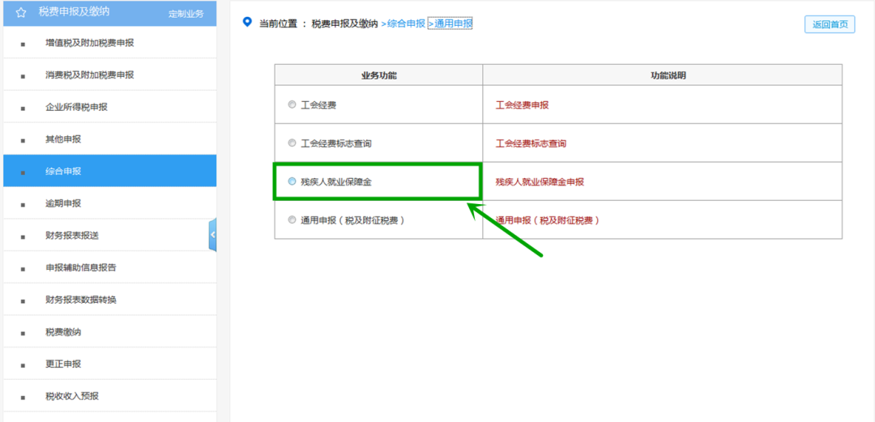875x422 pixels.
Task: Select the 工会经费 radio button
Action: tap(292, 104)
